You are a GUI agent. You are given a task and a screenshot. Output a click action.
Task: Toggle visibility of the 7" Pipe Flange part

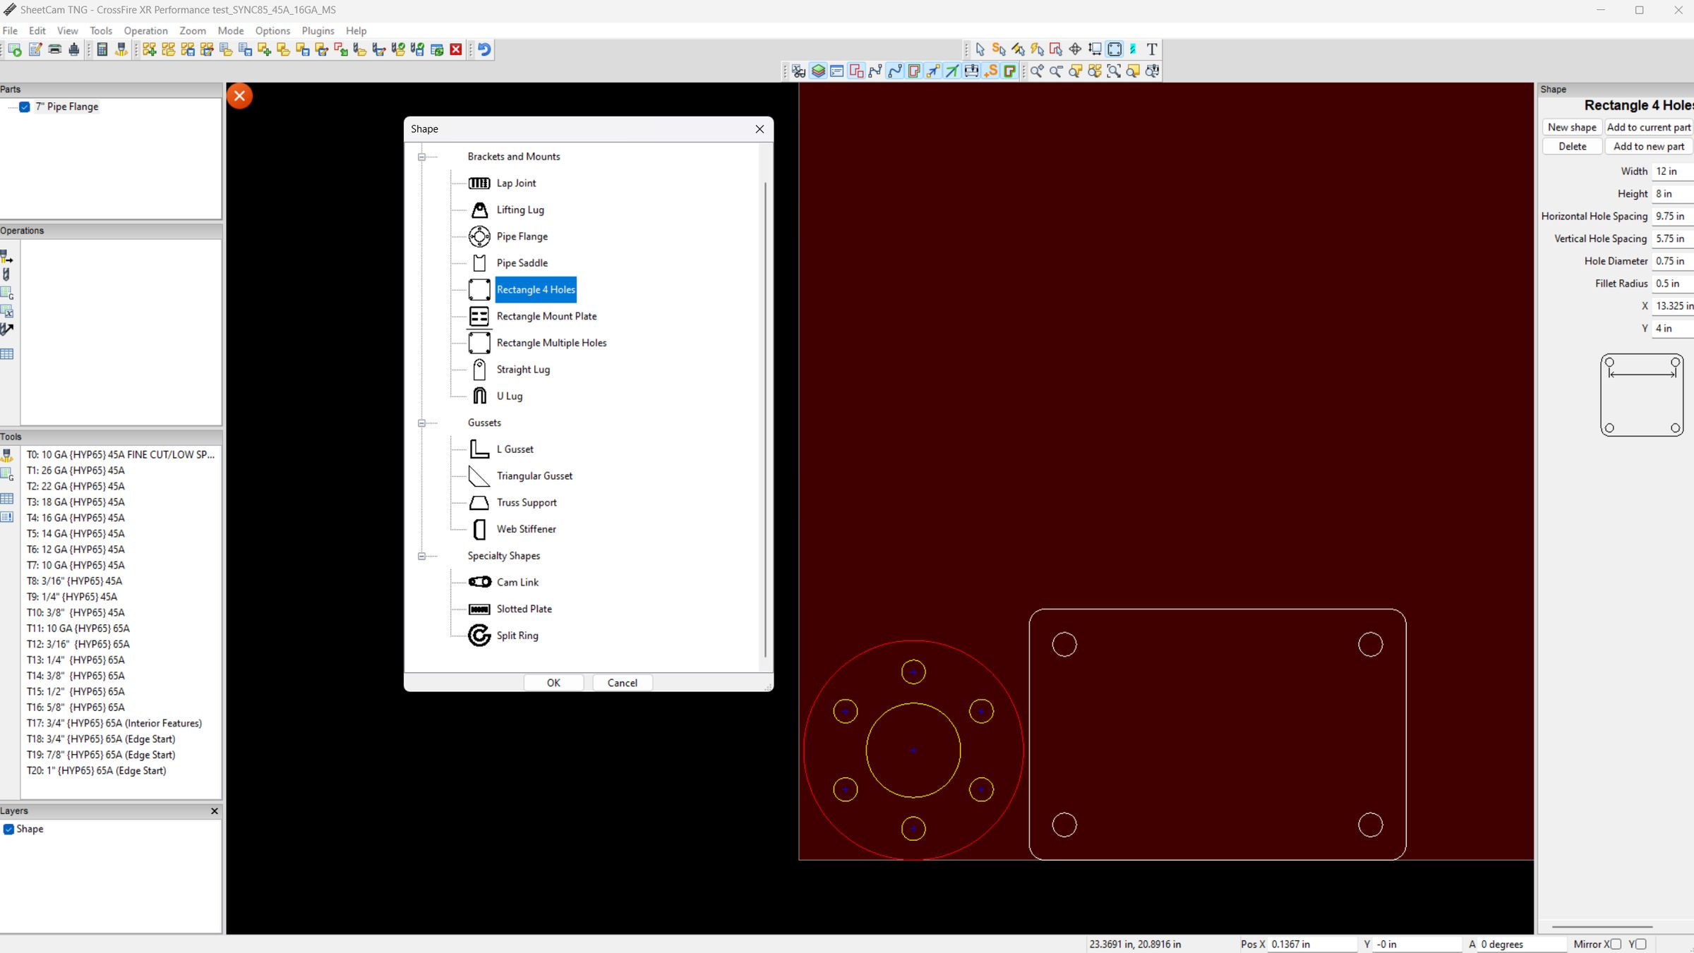(25, 107)
